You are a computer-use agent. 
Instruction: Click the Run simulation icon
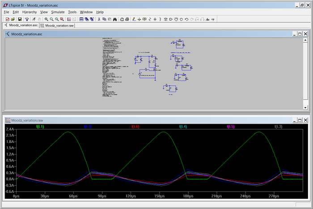click(34, 19)
